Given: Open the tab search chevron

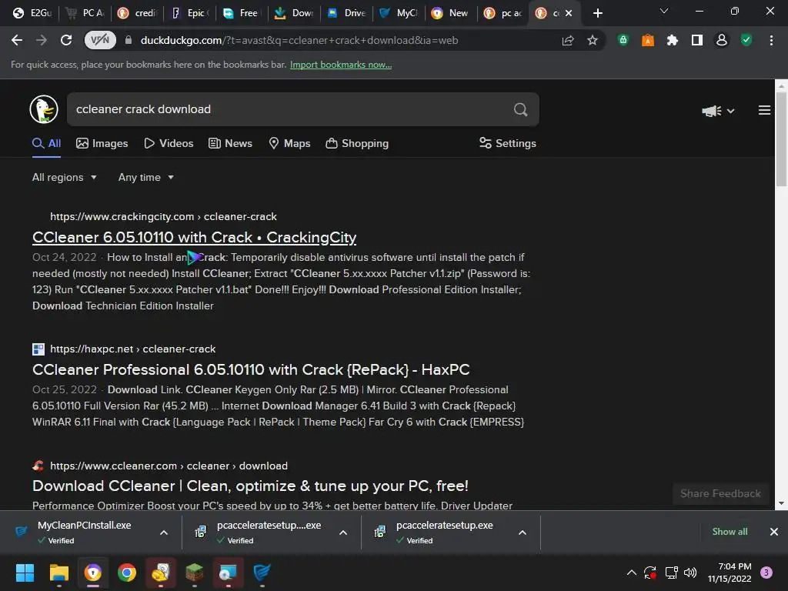Looking at the screenshot, I should (664, 11).
